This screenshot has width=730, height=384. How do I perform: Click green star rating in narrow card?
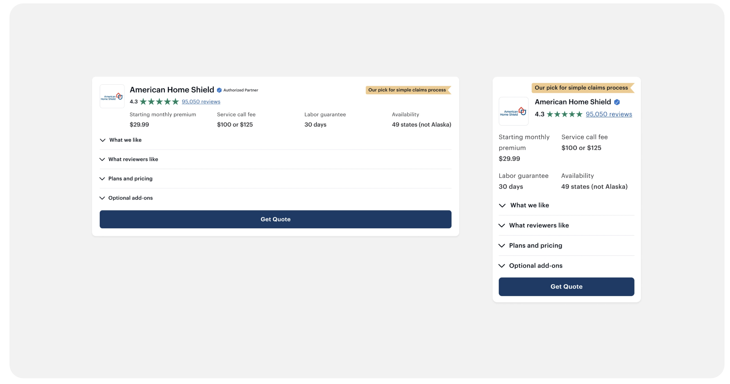click(x=564, y=114)
